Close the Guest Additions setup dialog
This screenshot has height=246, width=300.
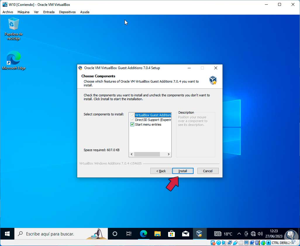(215, 68)
